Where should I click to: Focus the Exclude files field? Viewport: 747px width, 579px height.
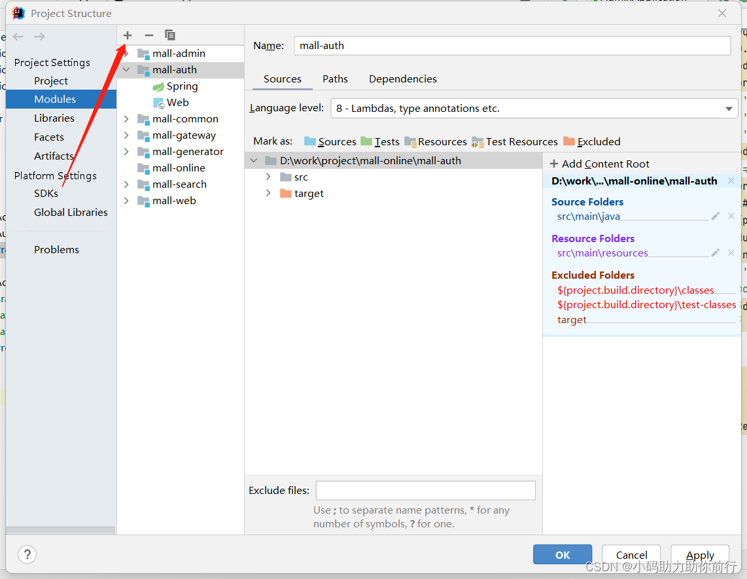pyautogui.click(x=425, y=491)
